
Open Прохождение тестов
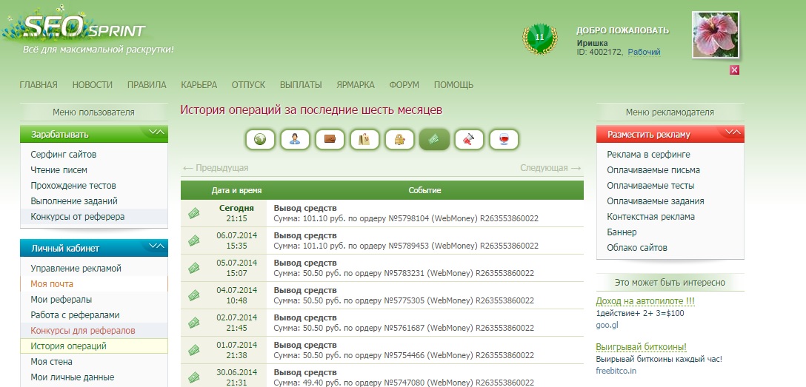(73, 185)
